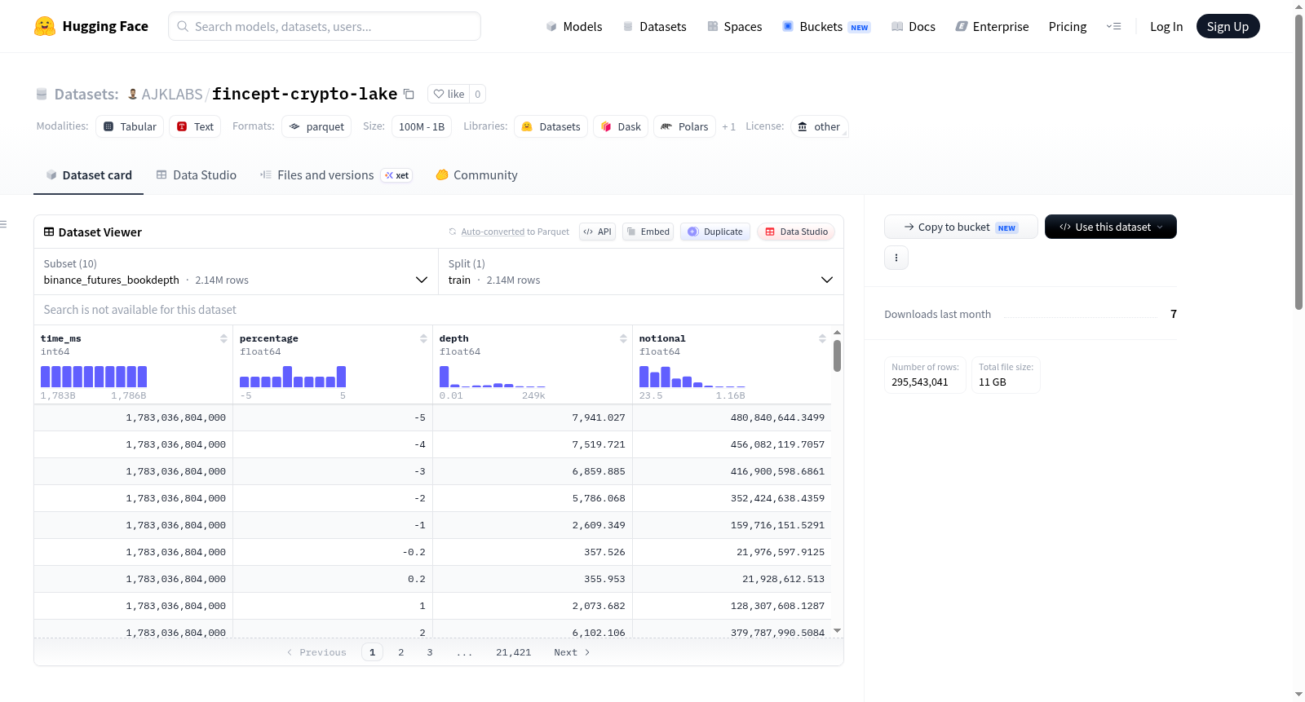Click the Dataset Viewer table icon

click(x=49, y=232)
